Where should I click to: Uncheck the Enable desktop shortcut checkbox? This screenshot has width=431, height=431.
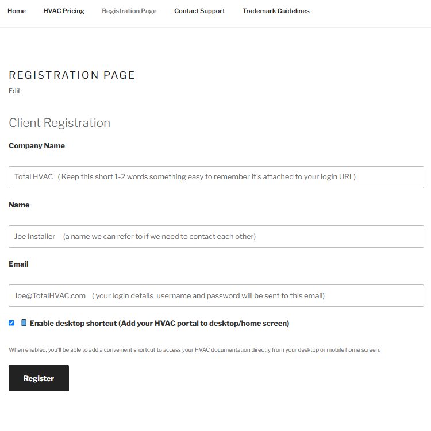11,323
